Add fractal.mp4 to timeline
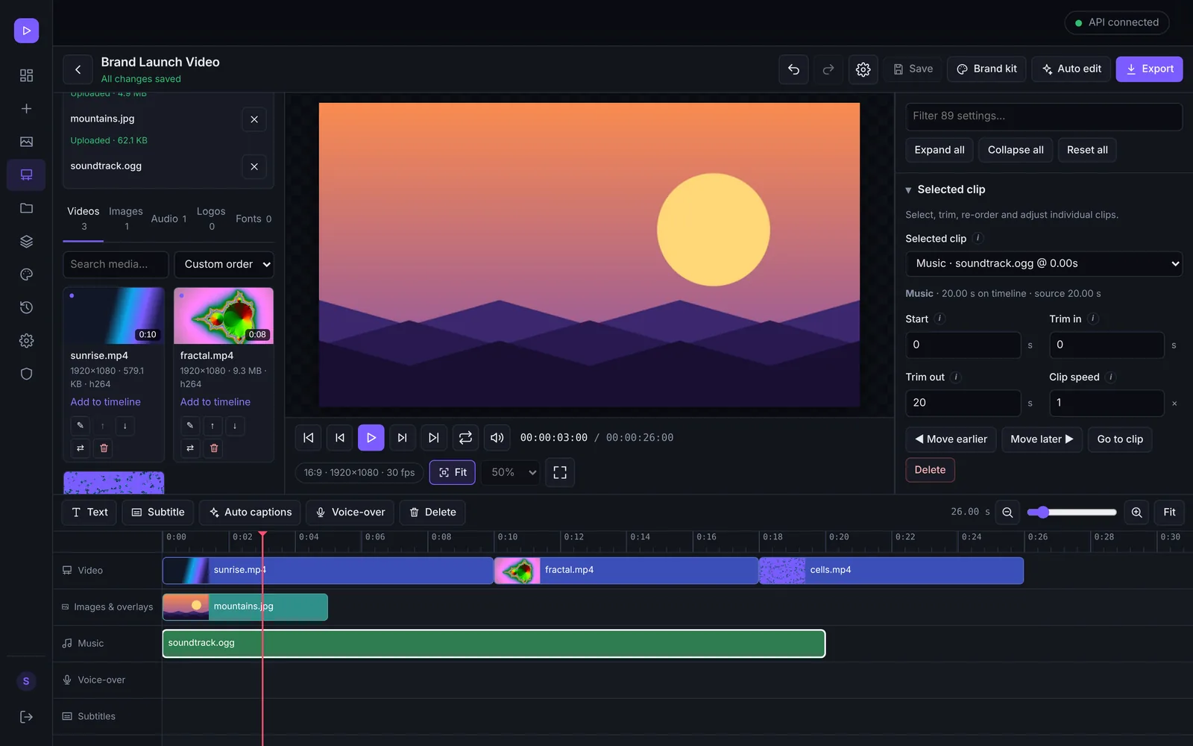This screenshot has height=746, width=1193. click(x=215, y=402)
